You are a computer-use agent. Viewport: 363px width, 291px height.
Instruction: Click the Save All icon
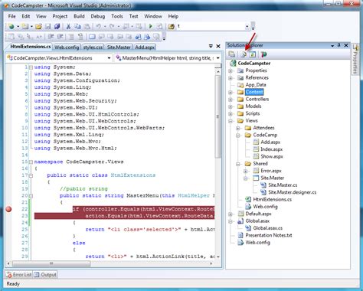point(57,26)
